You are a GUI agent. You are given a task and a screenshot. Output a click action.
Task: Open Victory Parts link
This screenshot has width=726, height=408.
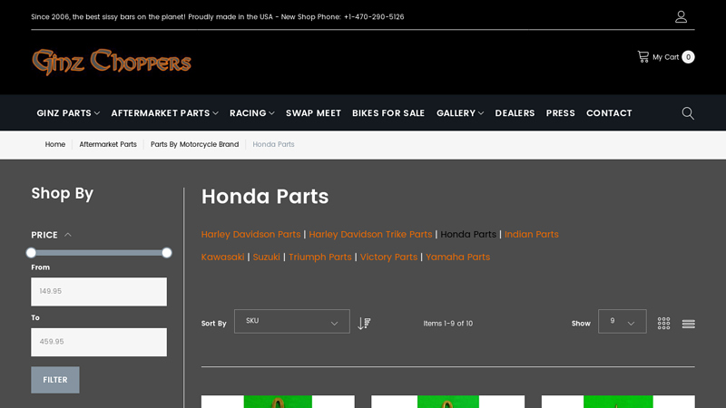point(388,257)
